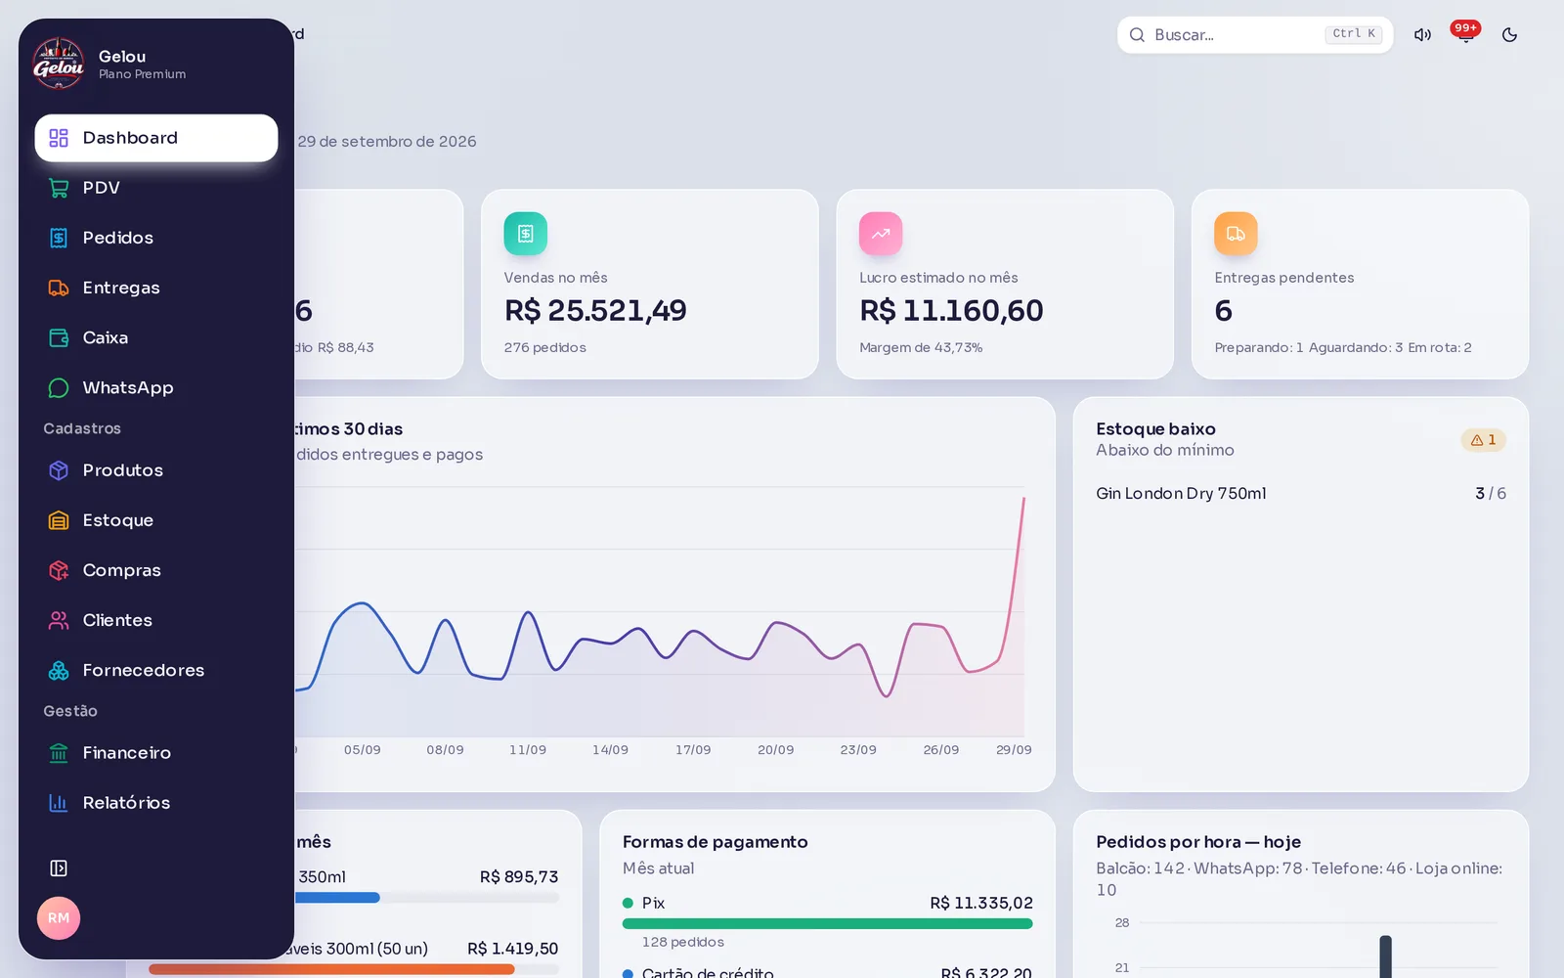
Task: Click the Vendas value R$ 25.521,49
Action: pyautogui.click(x=595, y=311)
